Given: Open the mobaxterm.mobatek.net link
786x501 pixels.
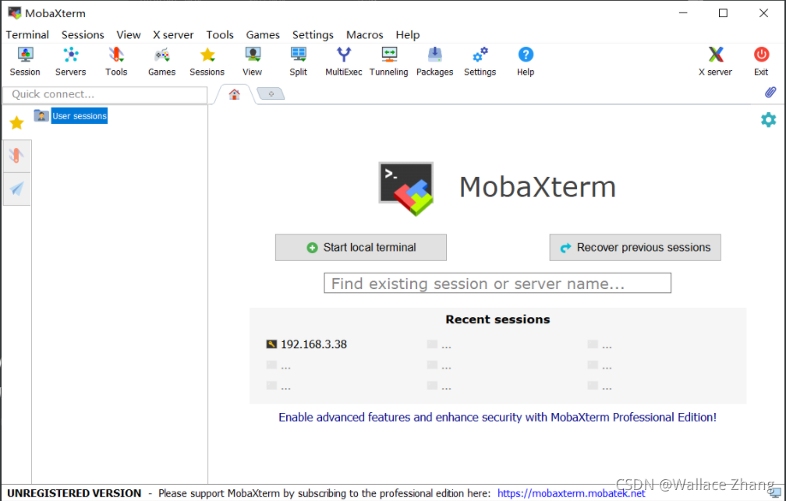Looking at the screenshot, I should (x=571, y=493).
